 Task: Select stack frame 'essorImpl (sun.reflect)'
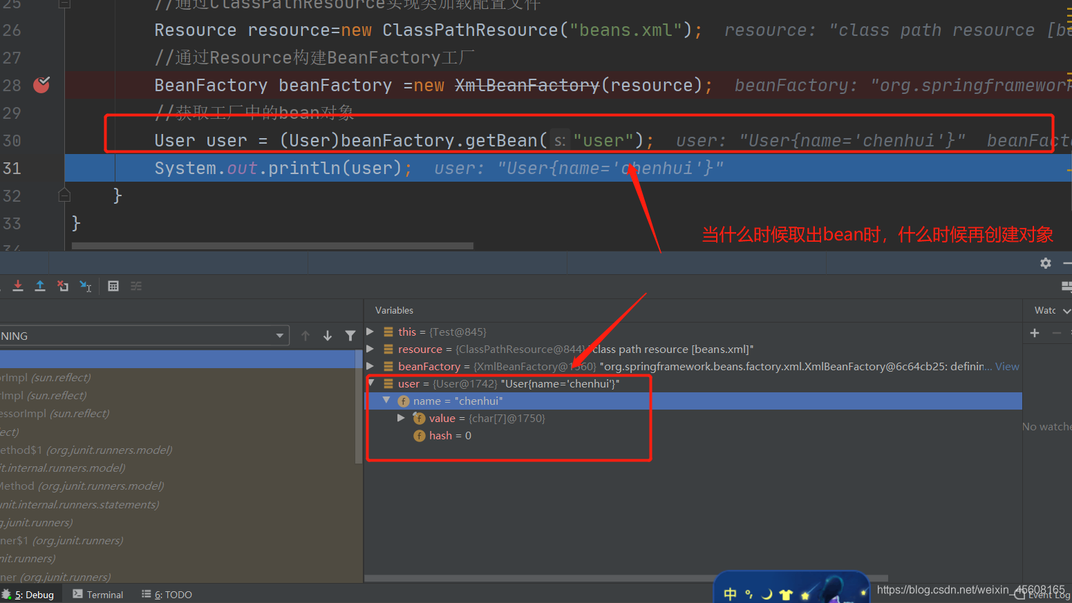point(55,414)
